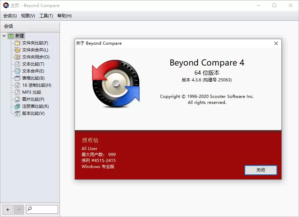Click the 文本比较(T) document icon
Screen dimensions: 299x217
17,64
